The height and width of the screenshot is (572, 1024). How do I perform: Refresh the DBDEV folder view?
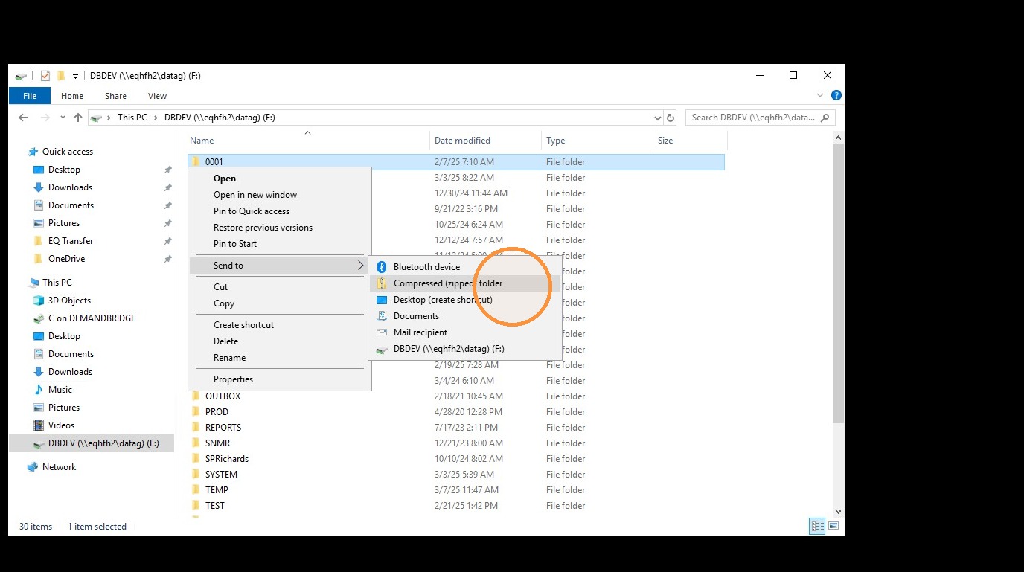click(x=671, y=118)
